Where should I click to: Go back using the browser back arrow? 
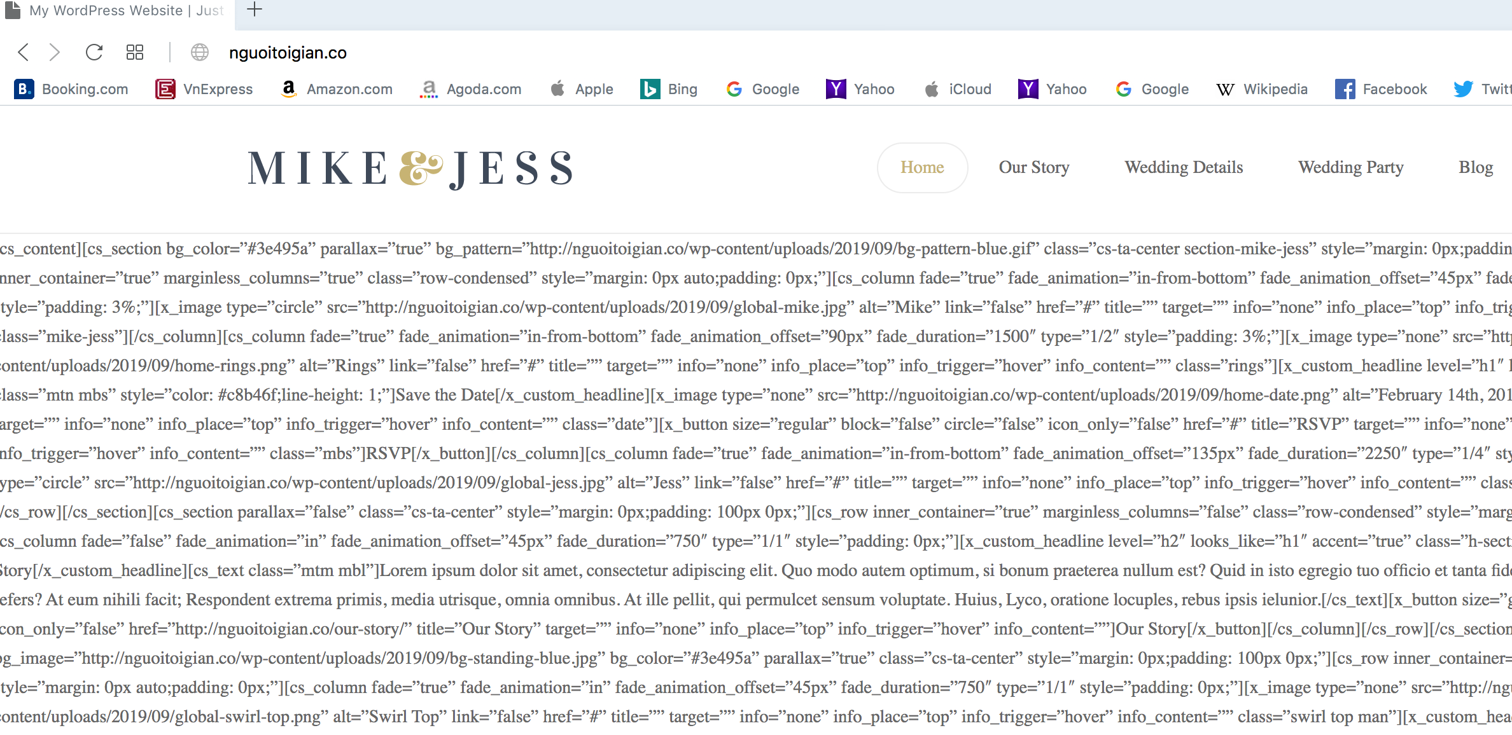tap(24, 52)
